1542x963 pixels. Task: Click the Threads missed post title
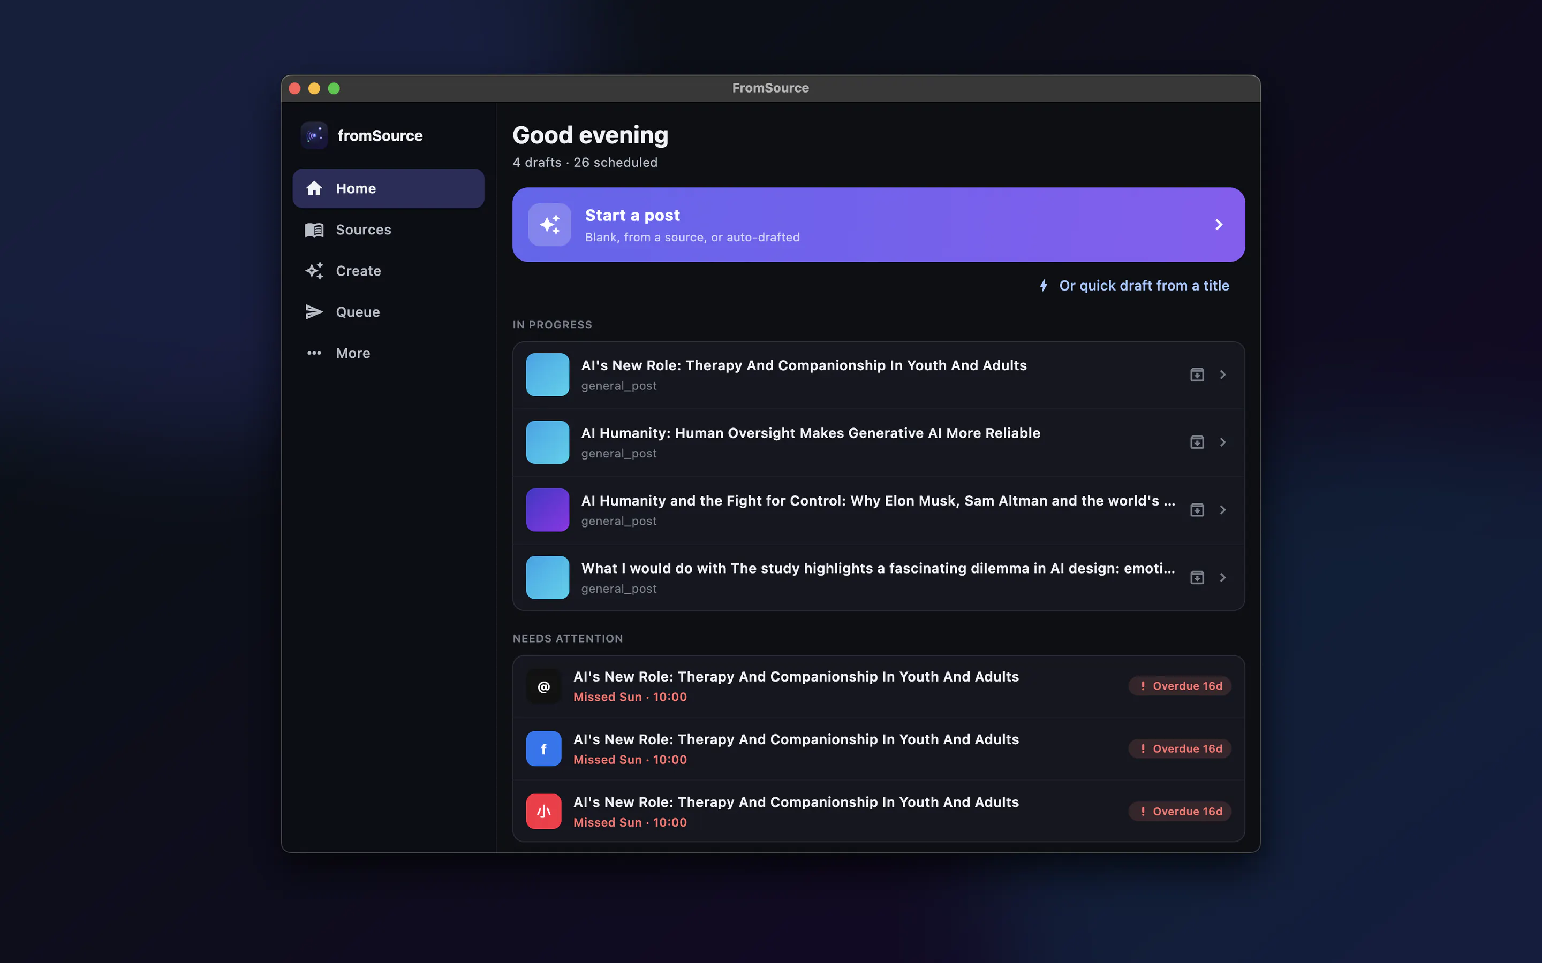pyautogui.click(x=796, y=676)
